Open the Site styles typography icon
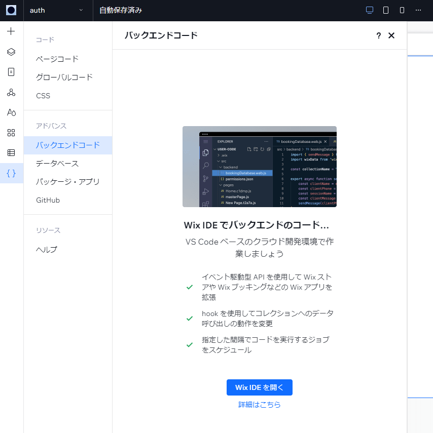The width and height of the screenshot is (433, 433). [x=11, y=112]
